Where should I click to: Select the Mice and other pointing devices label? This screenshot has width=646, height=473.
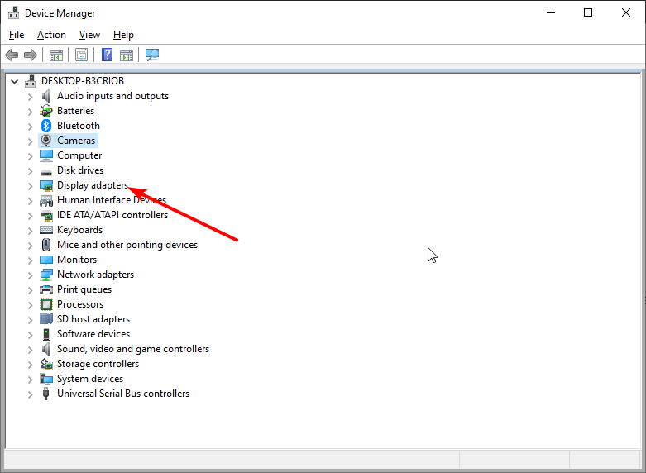127,245
